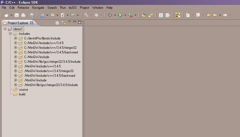Expand C:/MinGW/include/c++/3.4.5 node

(x=16, y=43)
